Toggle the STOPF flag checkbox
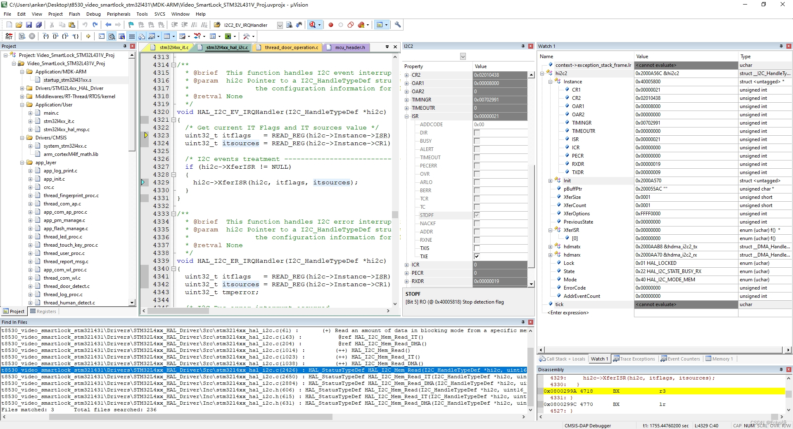 pos(477,215)
